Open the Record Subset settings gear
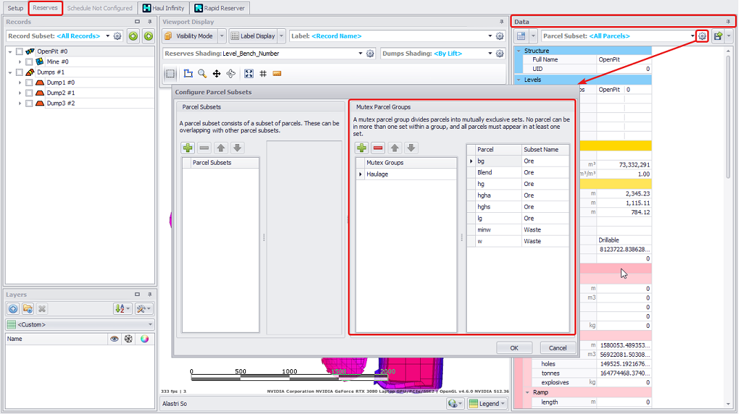This screenshot has width=739, height=414. (117, 36)
